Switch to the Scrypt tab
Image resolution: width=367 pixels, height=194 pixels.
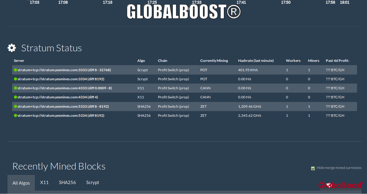click(92, 182)
